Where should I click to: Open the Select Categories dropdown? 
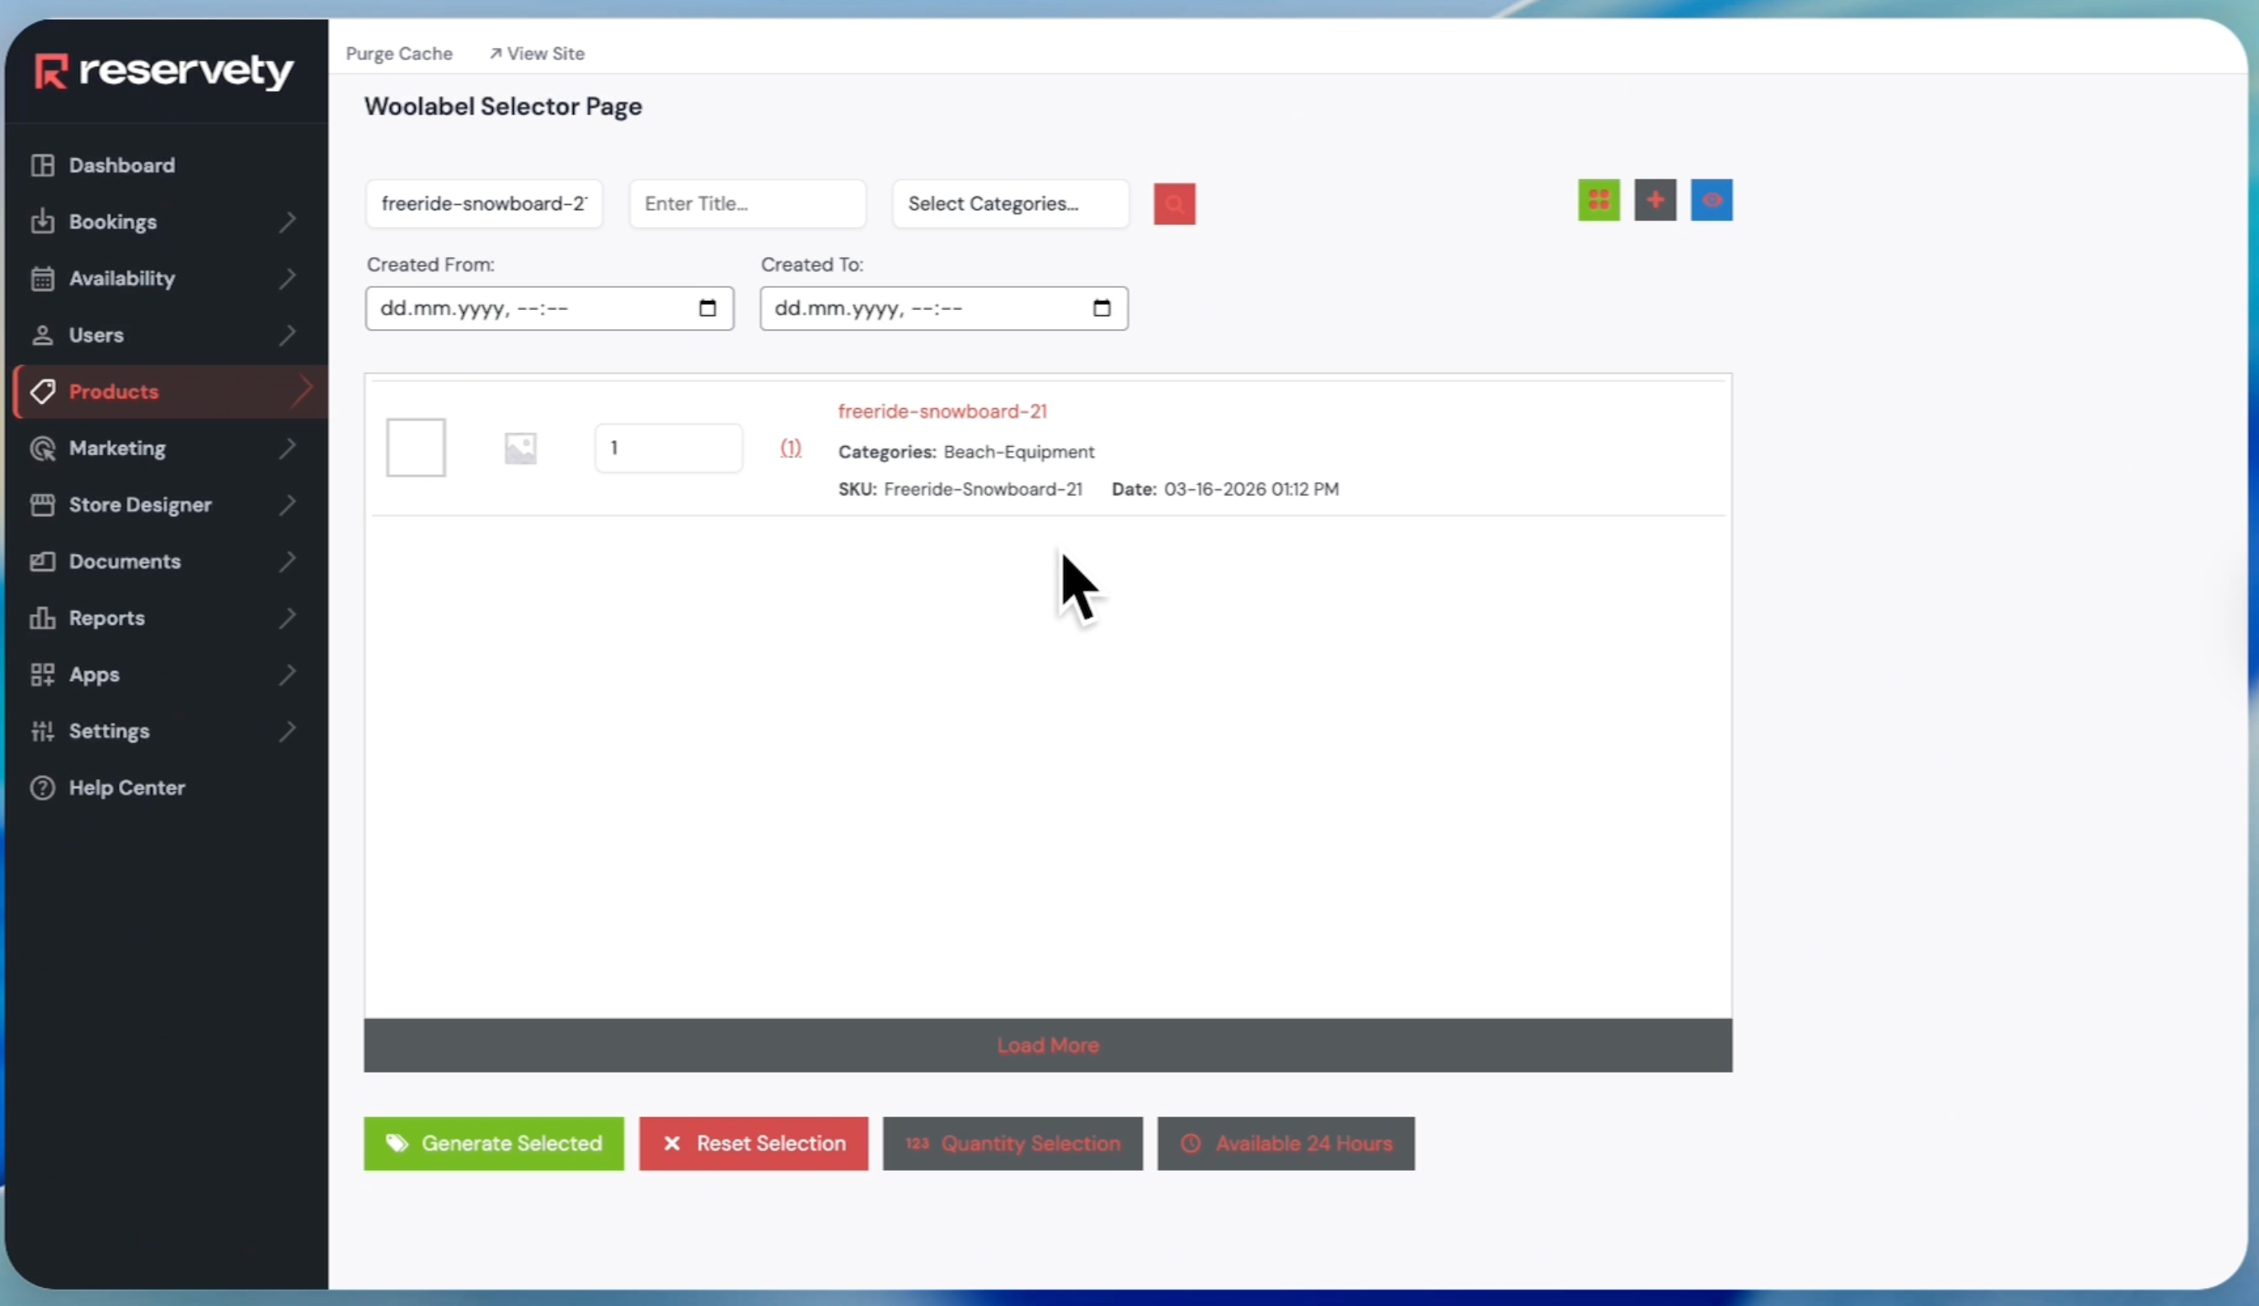tap(1010, 204)
